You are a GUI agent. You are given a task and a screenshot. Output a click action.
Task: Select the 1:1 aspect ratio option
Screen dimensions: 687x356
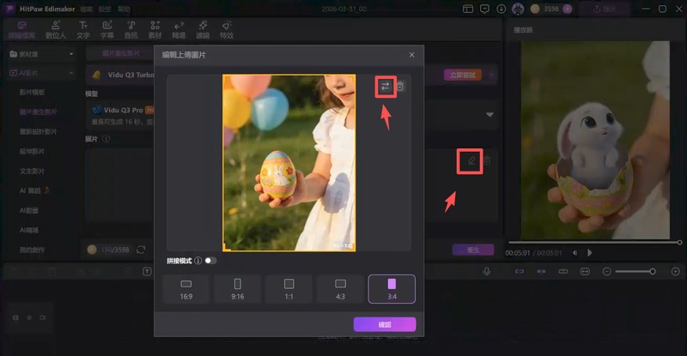click(x=289, y=289)
